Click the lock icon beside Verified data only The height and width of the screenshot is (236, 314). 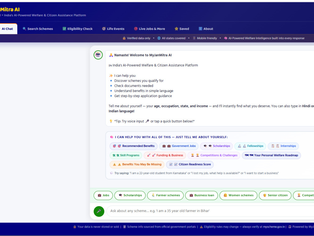pos(124,38)
